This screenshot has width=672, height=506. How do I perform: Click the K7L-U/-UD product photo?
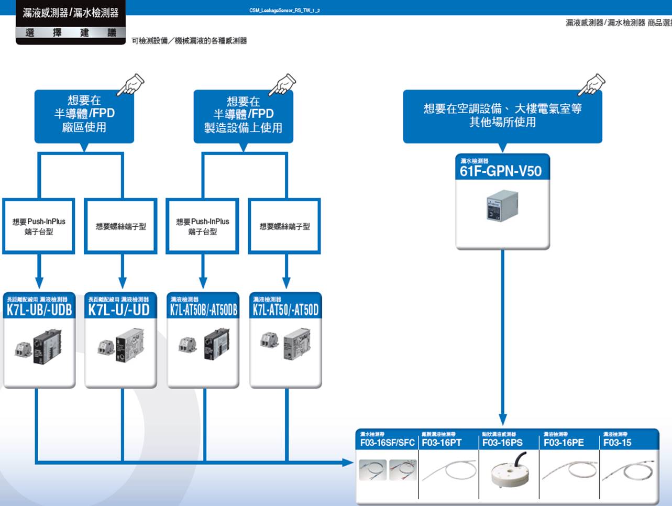coord(120,346)
